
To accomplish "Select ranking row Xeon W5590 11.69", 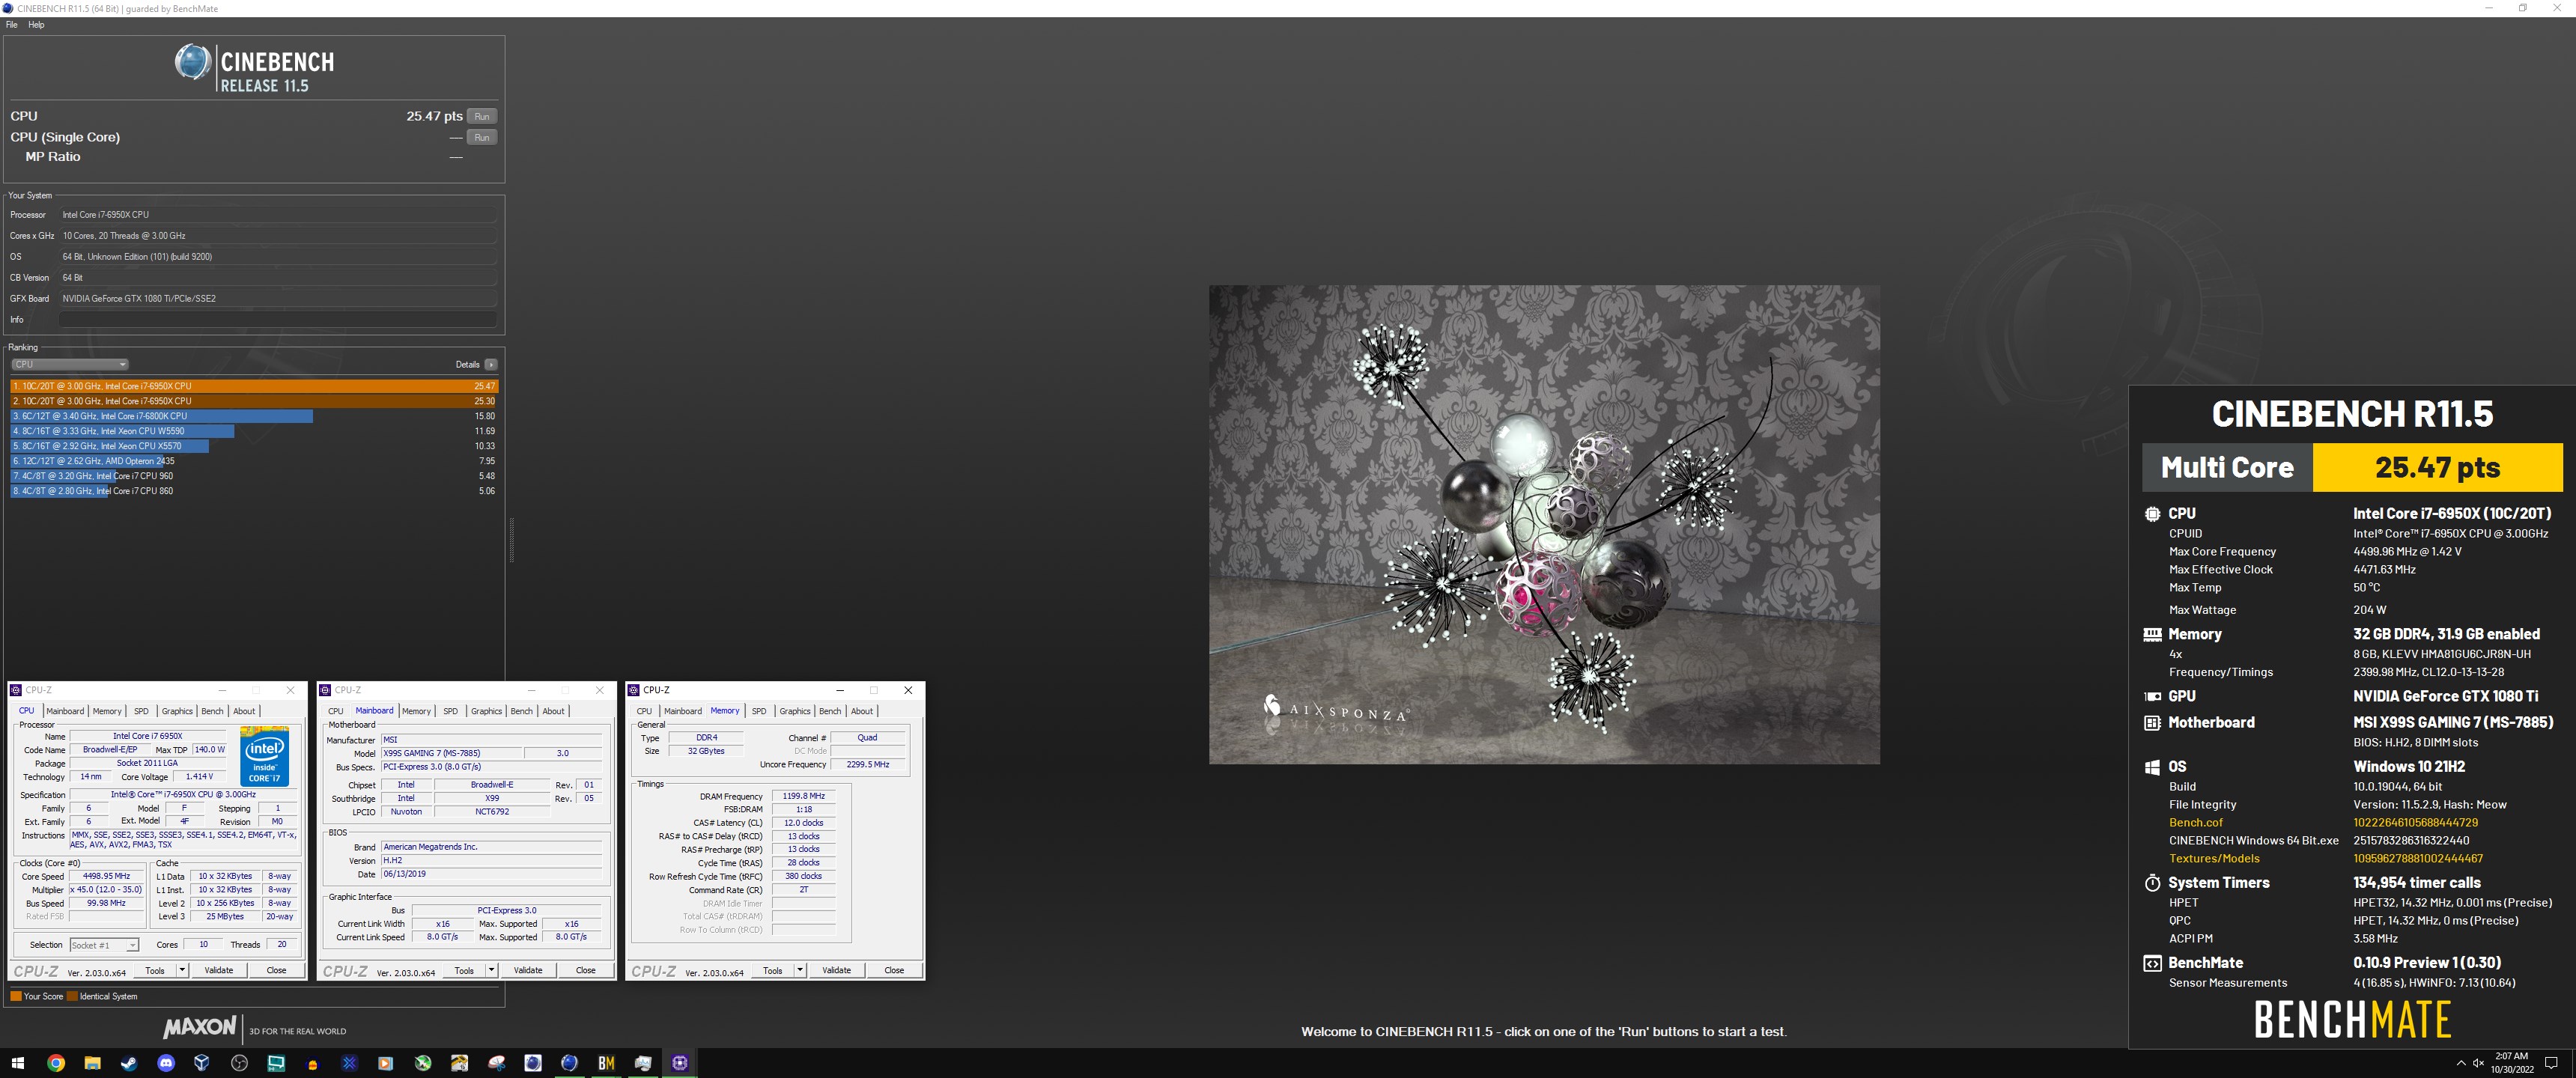I will [x=254, y=431].
